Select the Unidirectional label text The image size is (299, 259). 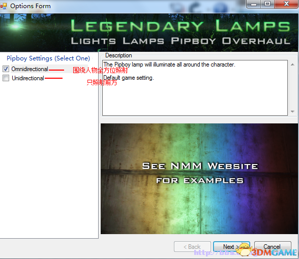click(28, 78)
